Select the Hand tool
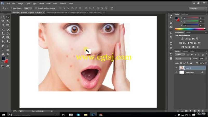Screen dimensions: 208x117 tap(3, 54)
